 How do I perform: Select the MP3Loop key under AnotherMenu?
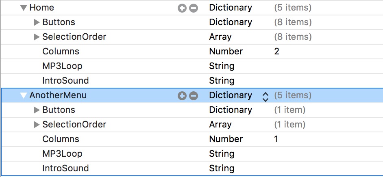[x=62, y=154]
